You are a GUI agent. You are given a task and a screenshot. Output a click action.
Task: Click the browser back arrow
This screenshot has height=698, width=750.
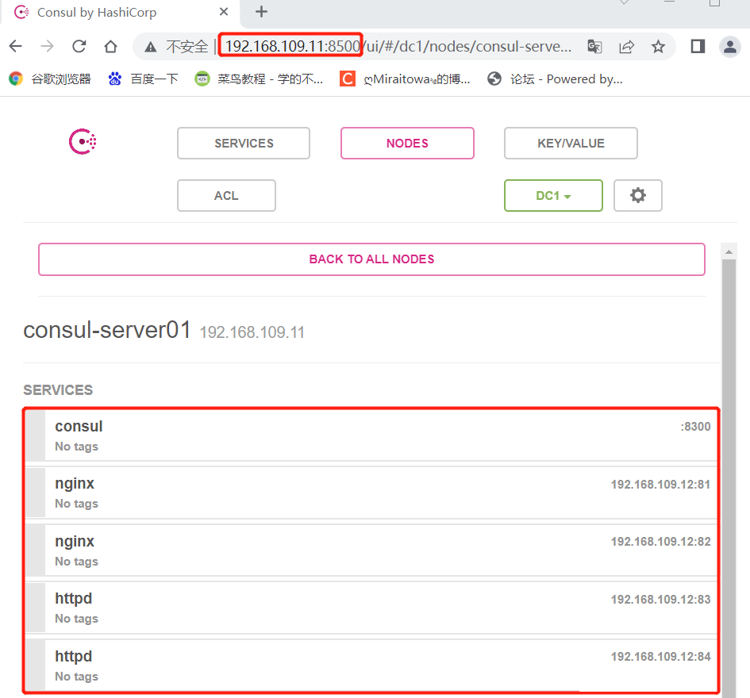coord(16,46)
